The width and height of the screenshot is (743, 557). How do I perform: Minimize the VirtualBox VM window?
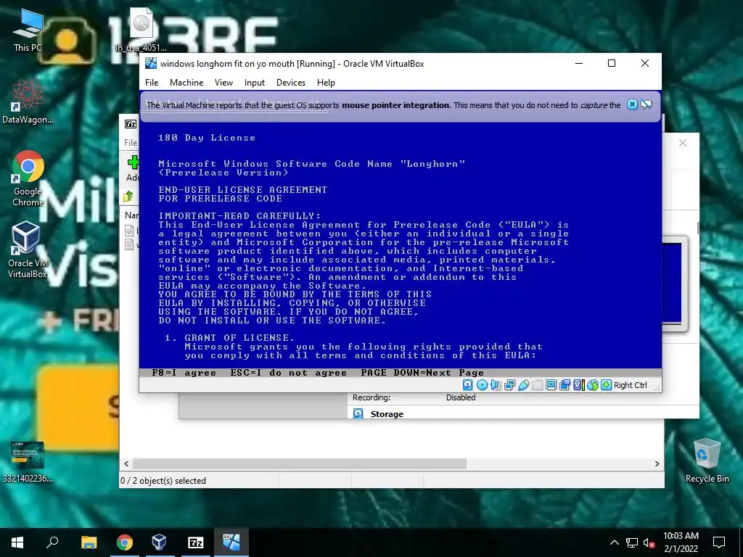[x=578, y=63]
